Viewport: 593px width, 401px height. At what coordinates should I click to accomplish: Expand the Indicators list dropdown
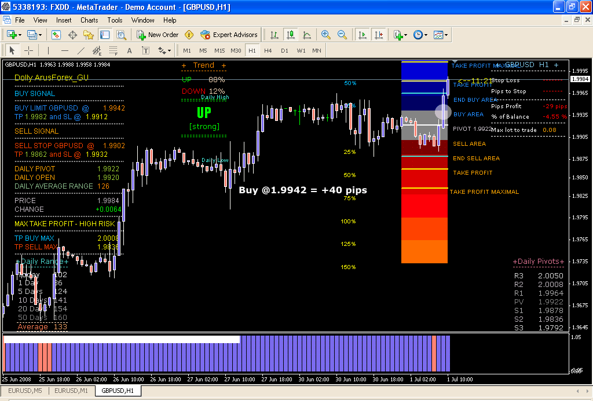(x=406, y=35)
